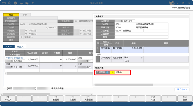Click the 決済 row in the てん末 table
Image resolution: width=193 pixels, height=106 pixels.
(49, 66)
